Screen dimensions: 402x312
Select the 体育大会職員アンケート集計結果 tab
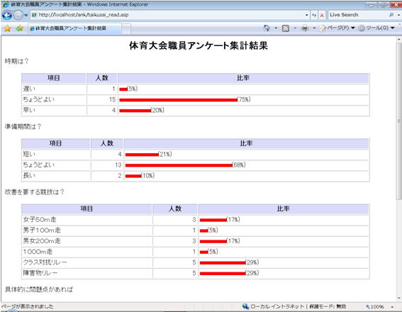pos(74,28)
